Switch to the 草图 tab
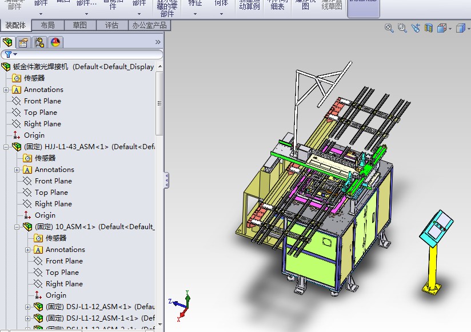 (80, 25)
